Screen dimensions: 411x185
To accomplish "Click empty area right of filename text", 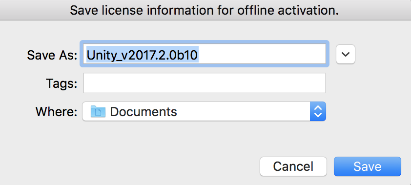I will point(262,54).
